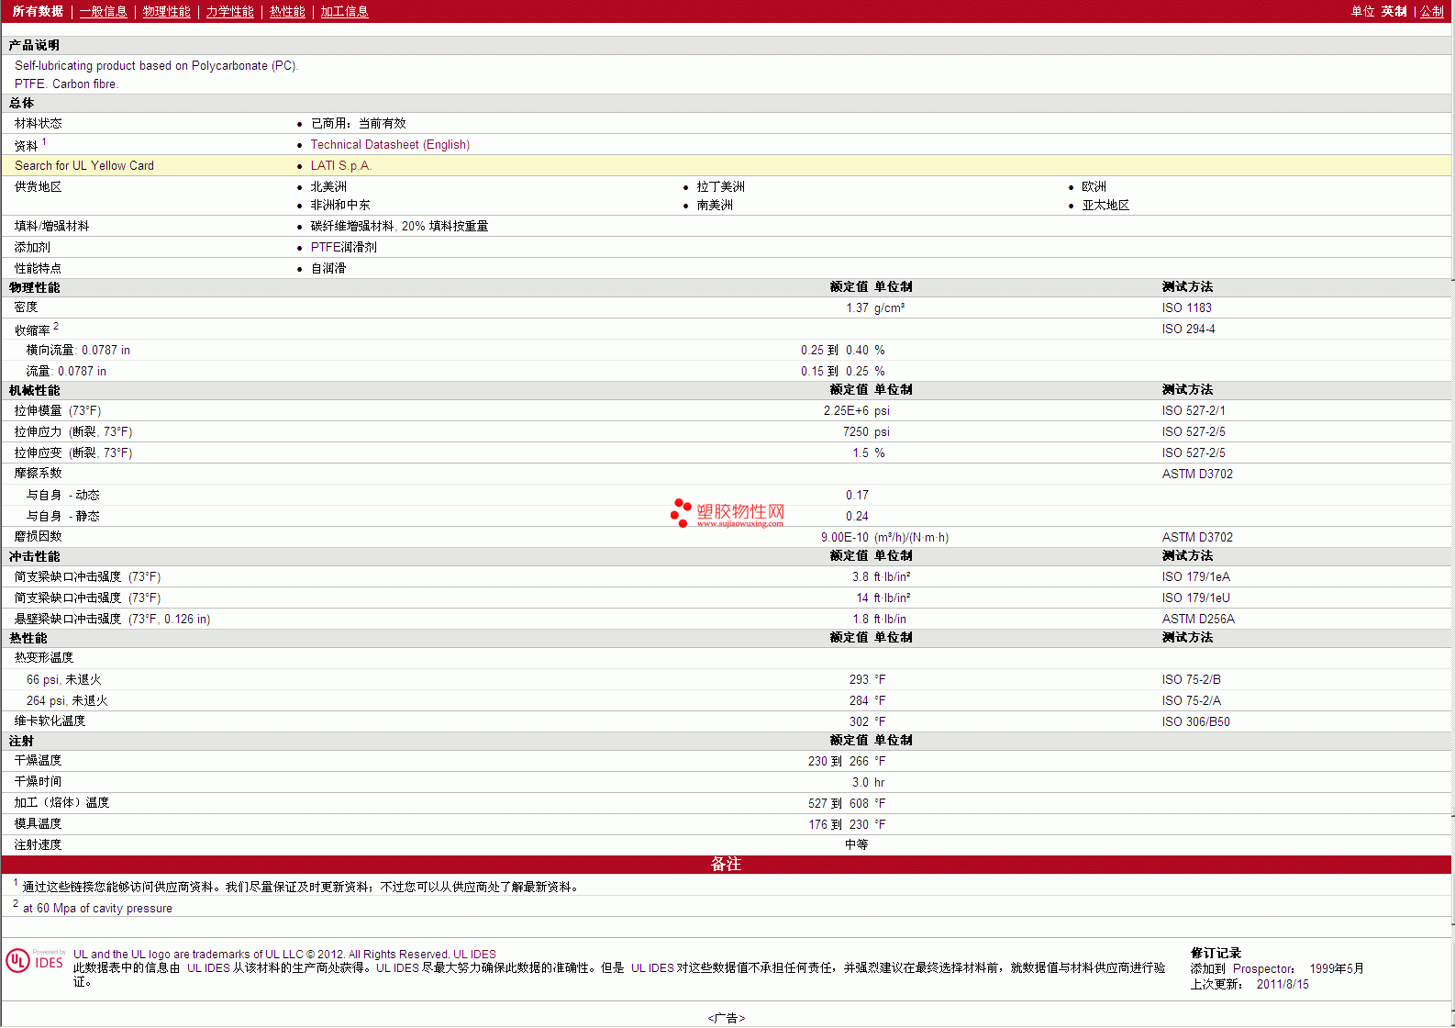Go to 力学性能 tab in top bar
This screenshot has width=1455, height=1028.
coord(229,12)
